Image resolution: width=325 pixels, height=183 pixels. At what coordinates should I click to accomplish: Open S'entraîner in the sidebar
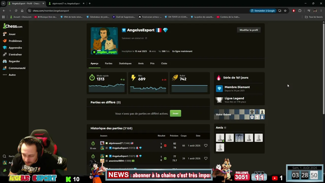click(12, 54)
